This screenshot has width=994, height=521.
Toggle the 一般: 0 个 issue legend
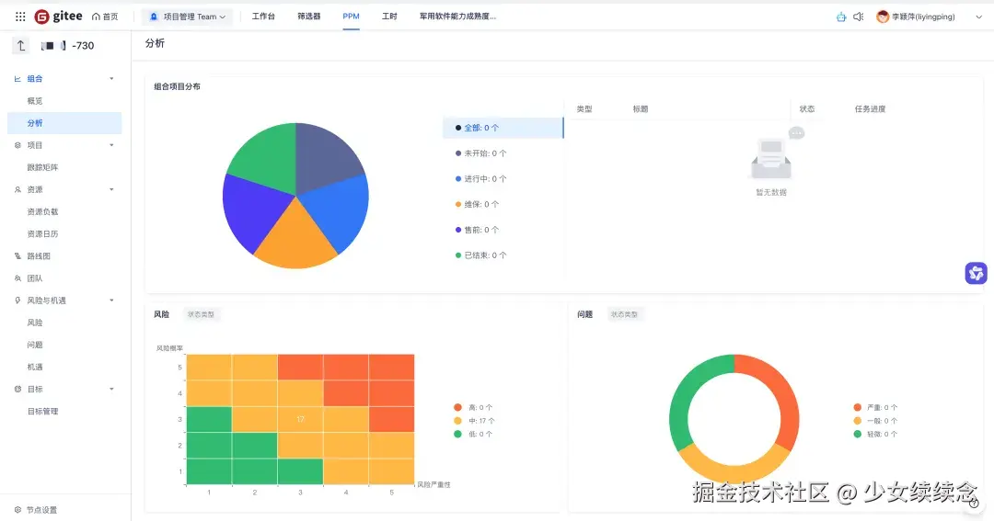click(x=875, y=420)
